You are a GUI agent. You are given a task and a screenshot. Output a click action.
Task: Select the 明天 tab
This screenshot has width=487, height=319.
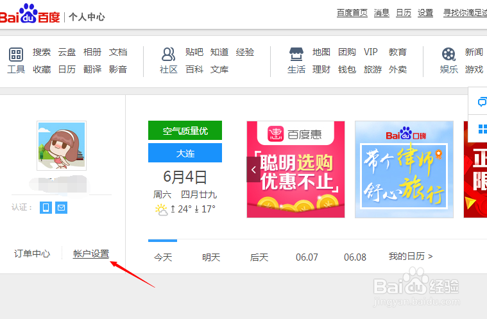click(211, 257)
